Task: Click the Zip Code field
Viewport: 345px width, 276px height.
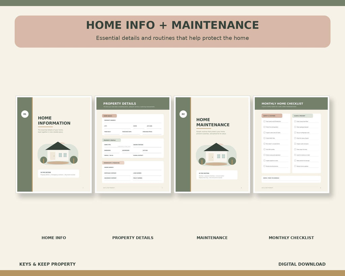Action: point(154,127)
